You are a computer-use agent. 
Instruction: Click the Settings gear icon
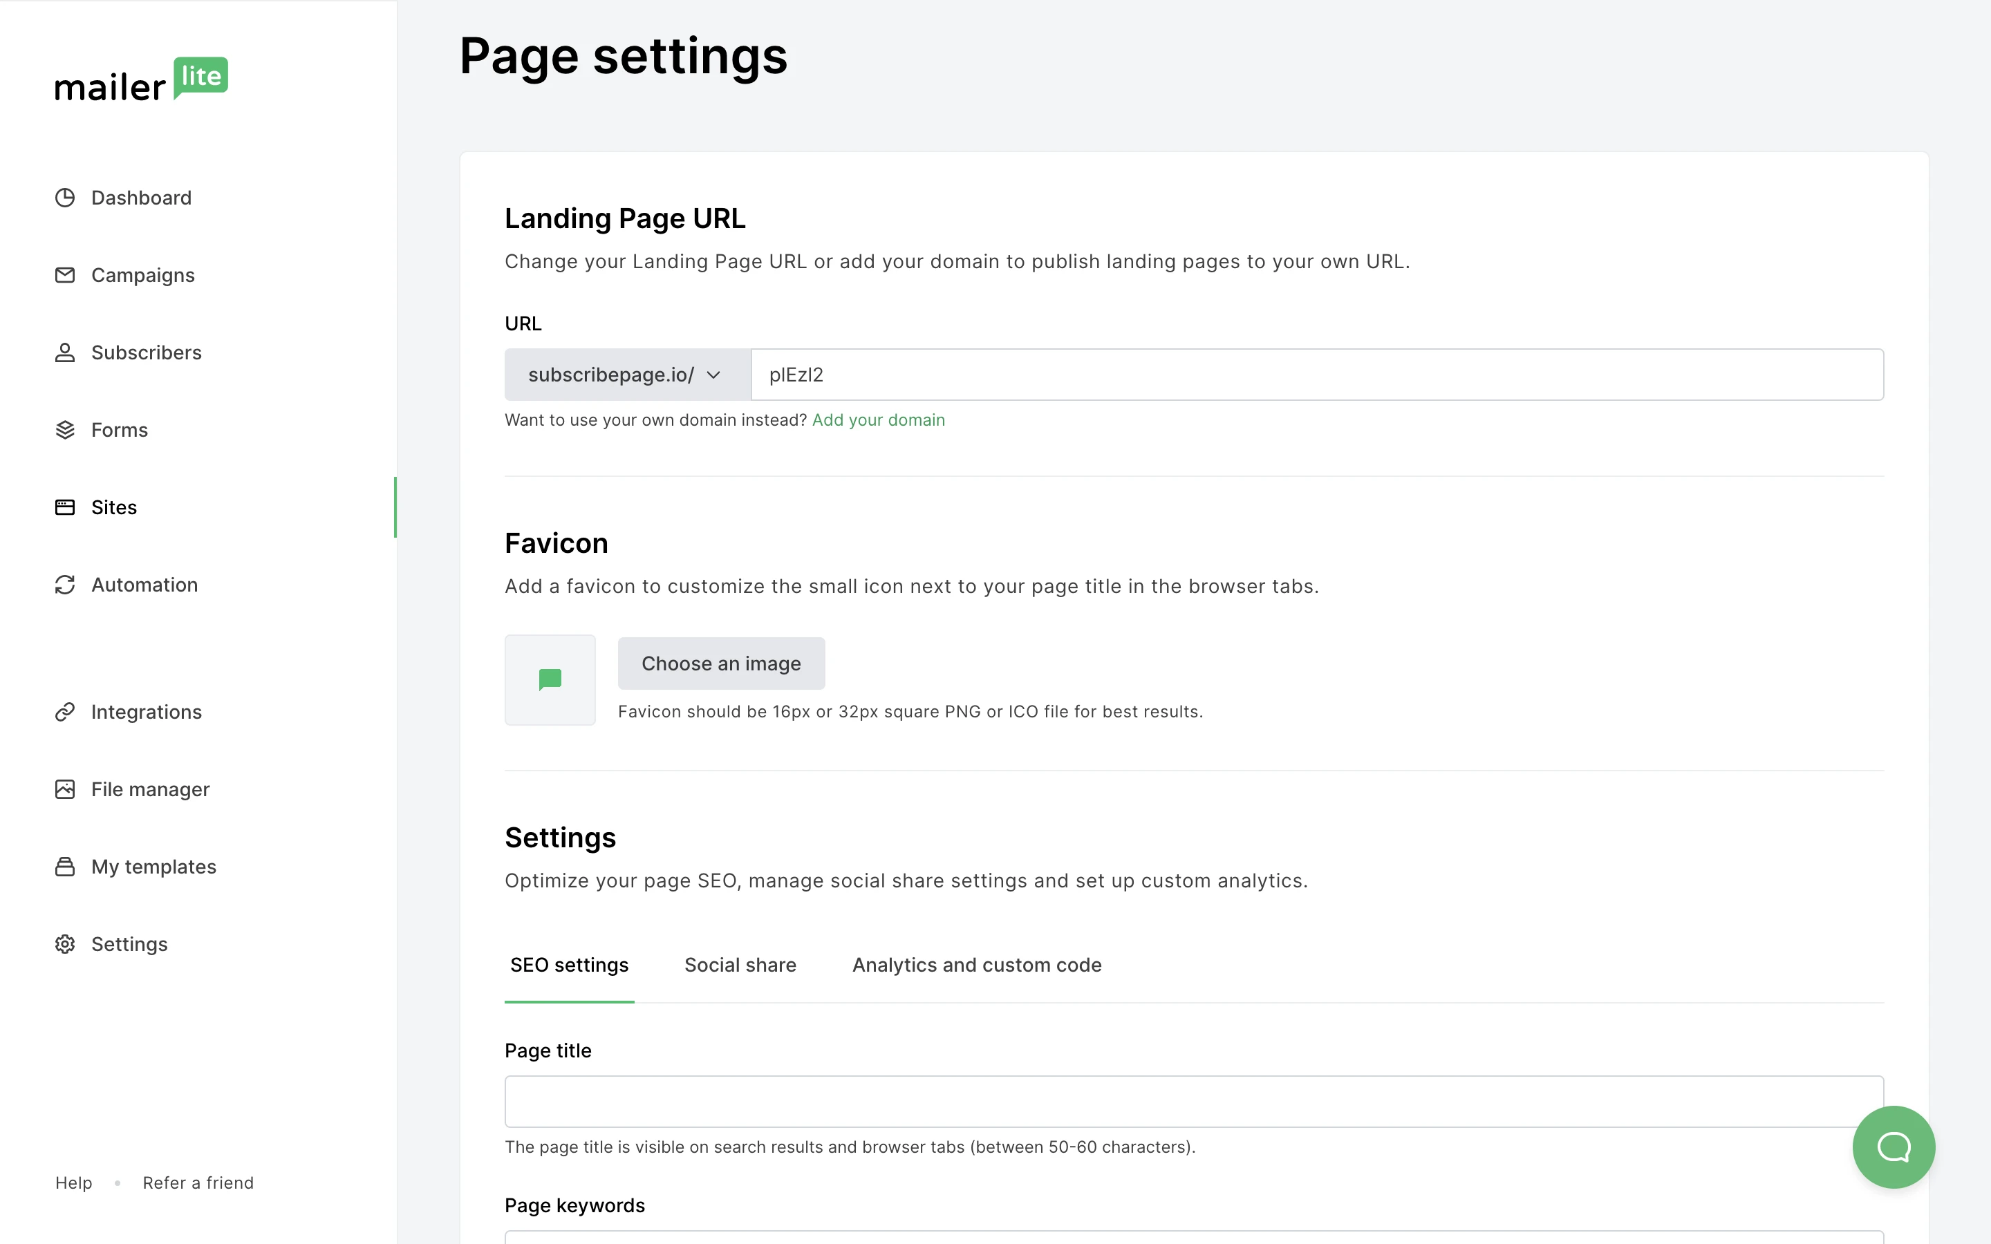65,943
